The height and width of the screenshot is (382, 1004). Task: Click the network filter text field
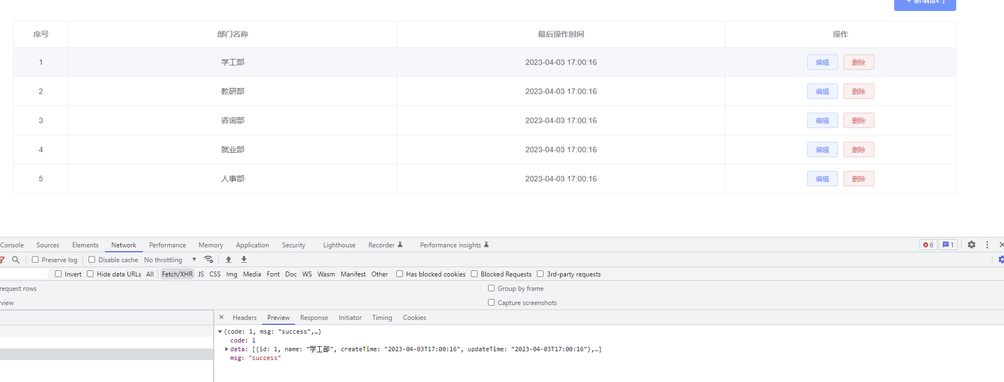pyautogui.click(x=24, y=274)
